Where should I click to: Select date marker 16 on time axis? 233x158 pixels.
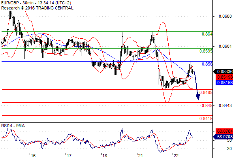click(x=33, y=156)
